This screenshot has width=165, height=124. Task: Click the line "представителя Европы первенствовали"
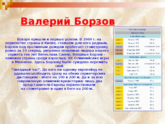pyautogui.click(x=59, y=85)
